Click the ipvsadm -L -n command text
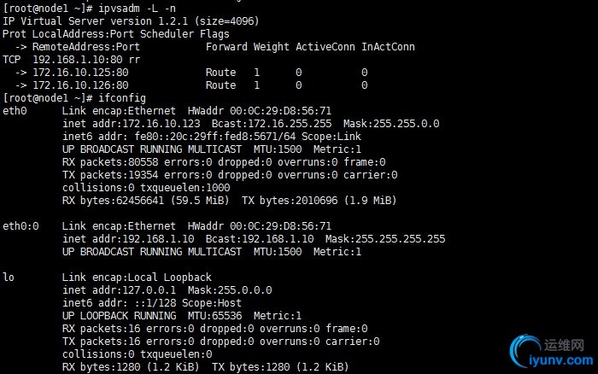The height and width of the screenshot is (374, 598). tap(137, 8)
